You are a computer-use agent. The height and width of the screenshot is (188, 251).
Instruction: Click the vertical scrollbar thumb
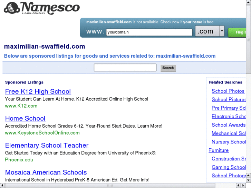(x=249, y=39)
